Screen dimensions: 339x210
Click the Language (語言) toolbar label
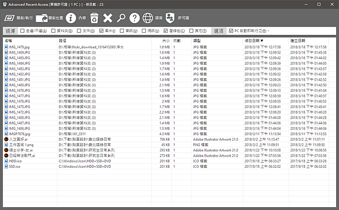coord(159,18)
